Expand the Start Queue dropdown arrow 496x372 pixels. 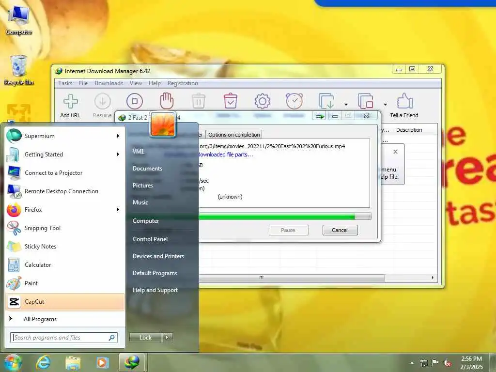(x=346, y=105)
